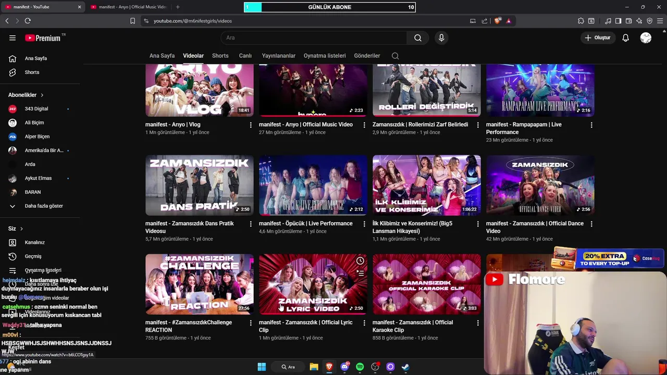Expand the Siz section chevron
667x375 pixels.
21,229
